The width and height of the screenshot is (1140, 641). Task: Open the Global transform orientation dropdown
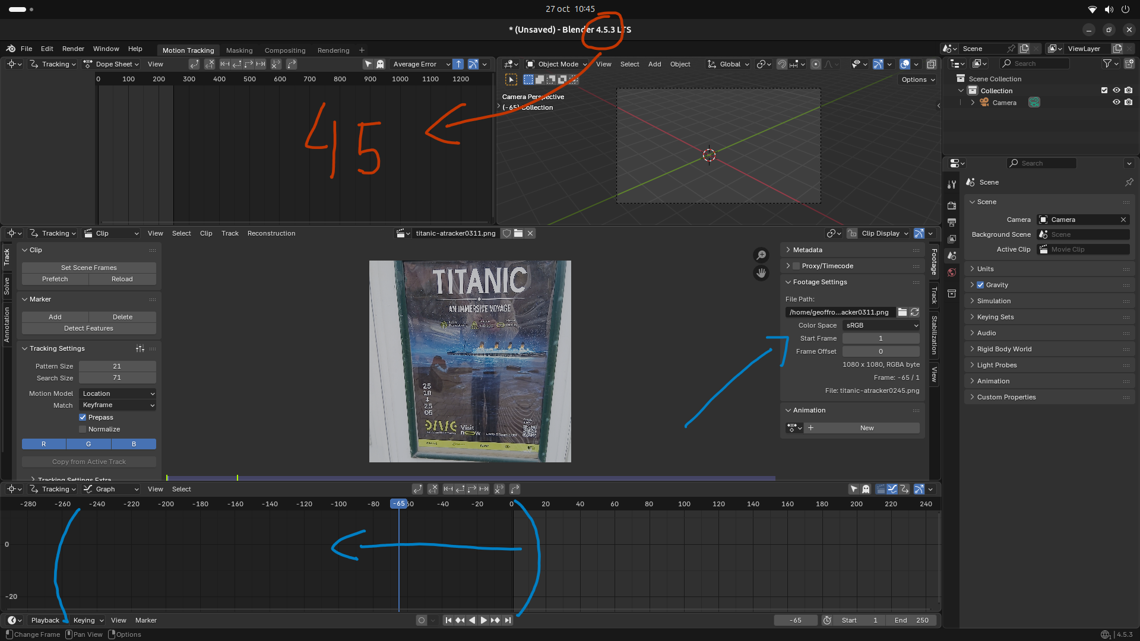coord(728,64)
